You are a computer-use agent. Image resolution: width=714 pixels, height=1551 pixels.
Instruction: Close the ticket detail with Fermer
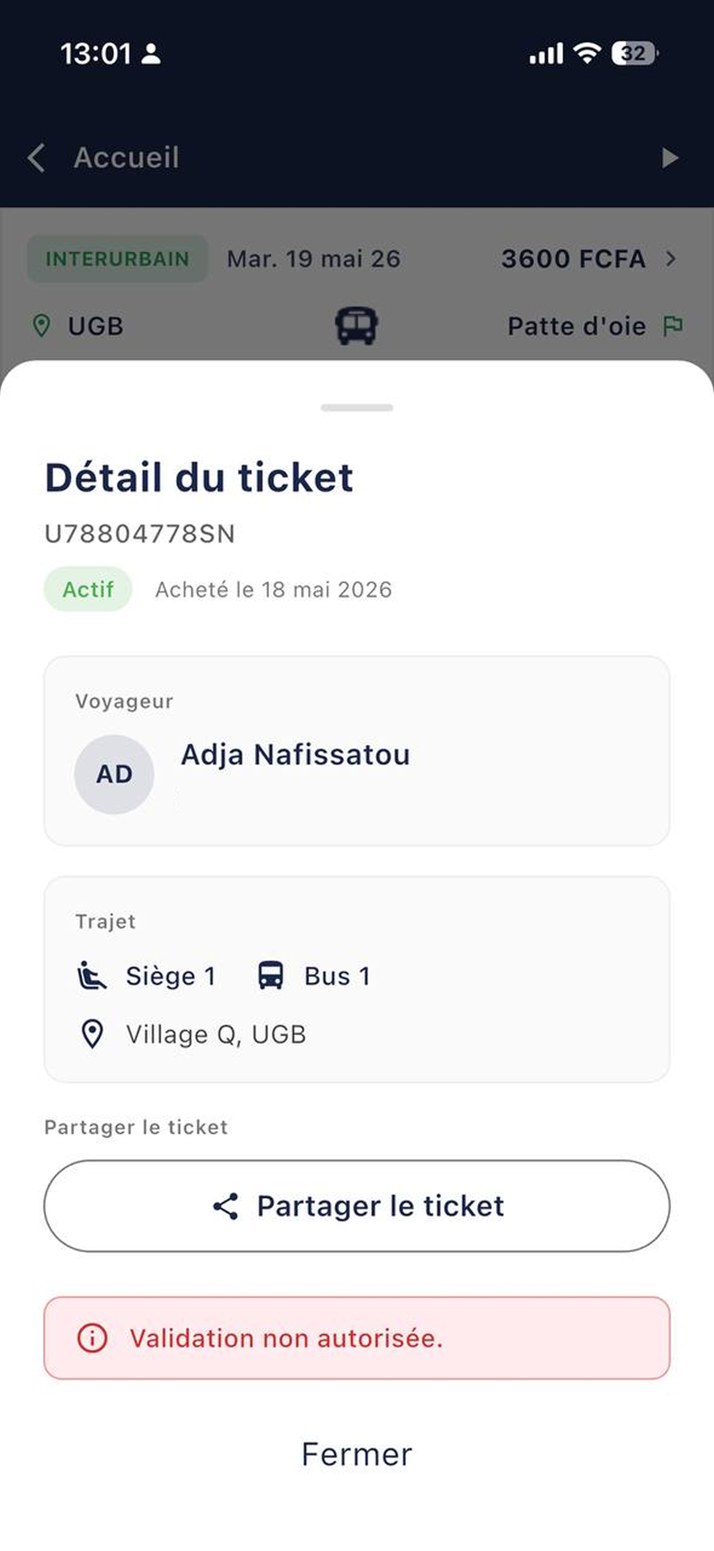click(357, 1454)
